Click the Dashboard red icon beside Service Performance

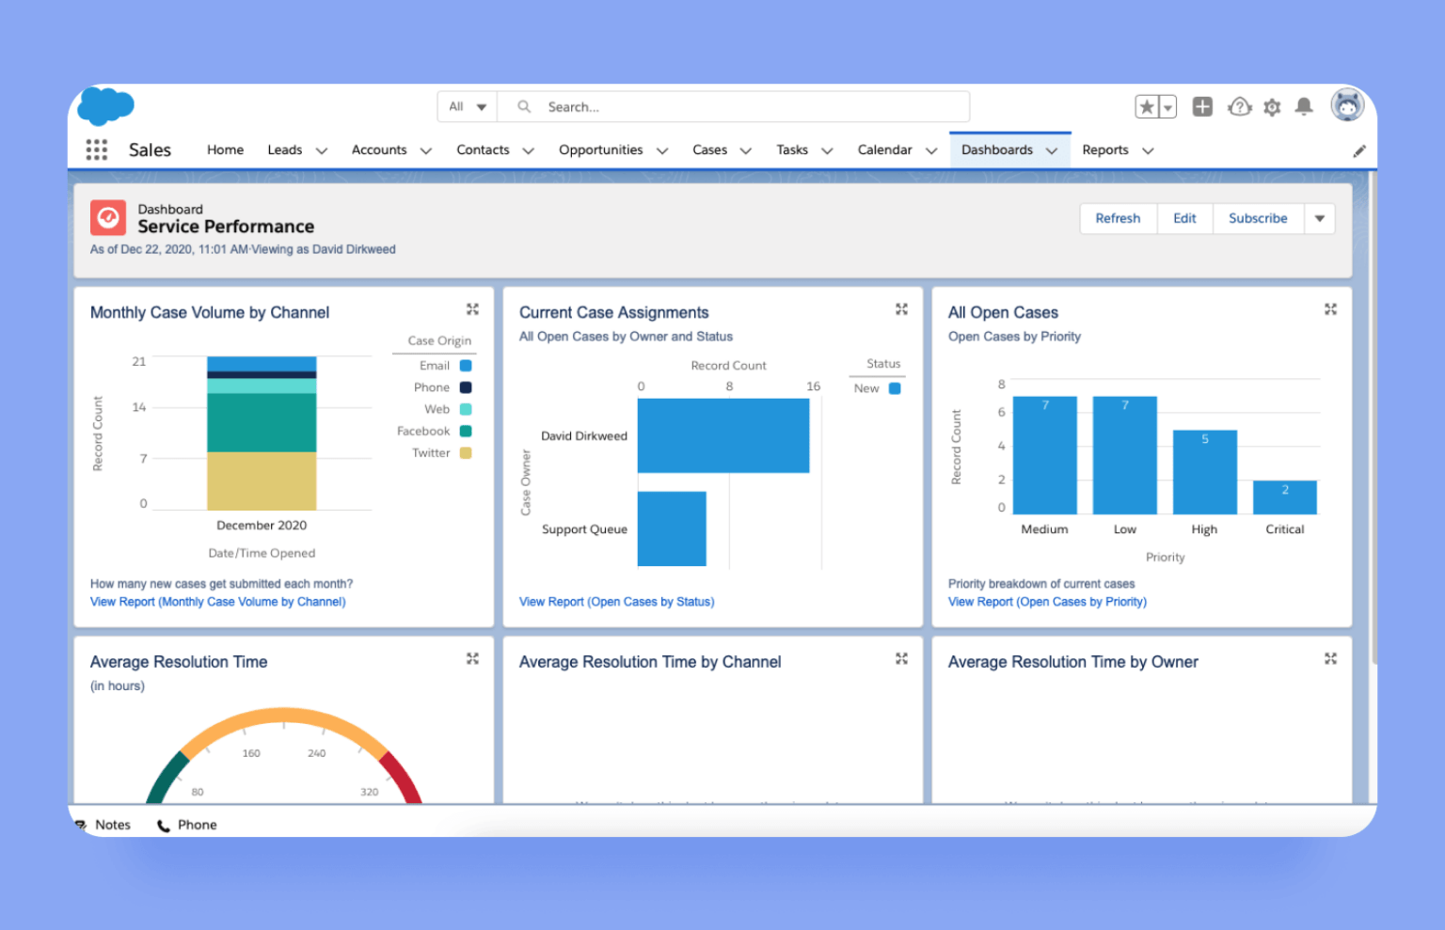pyautogui.click(x=107, y=217)
